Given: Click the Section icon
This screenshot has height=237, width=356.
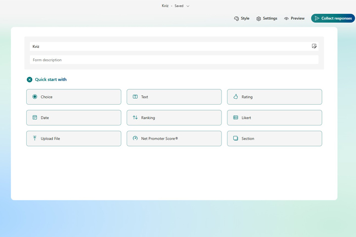Looking at the screenshot, I should point(235,138).
